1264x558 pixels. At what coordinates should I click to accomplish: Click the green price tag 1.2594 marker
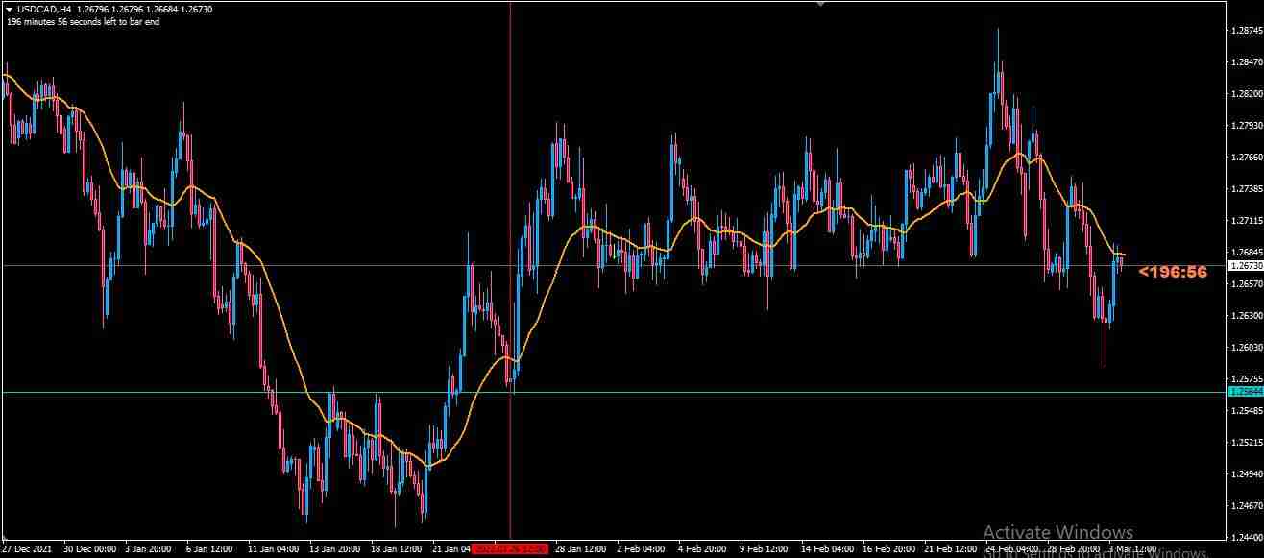[1245, 394]
